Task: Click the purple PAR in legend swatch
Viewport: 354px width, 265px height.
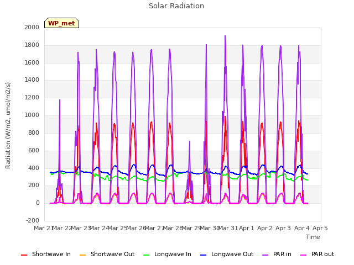Action: click(265, 255)
